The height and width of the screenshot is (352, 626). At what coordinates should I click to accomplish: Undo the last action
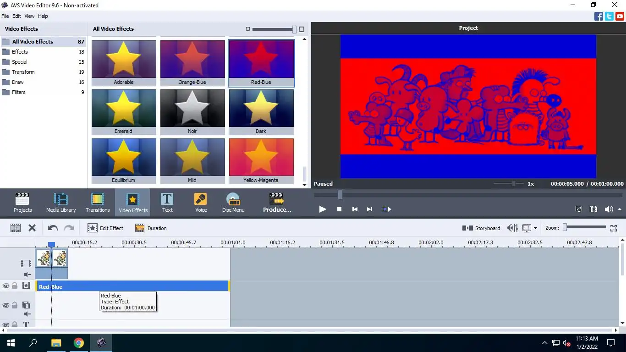(x=53, y=228)
